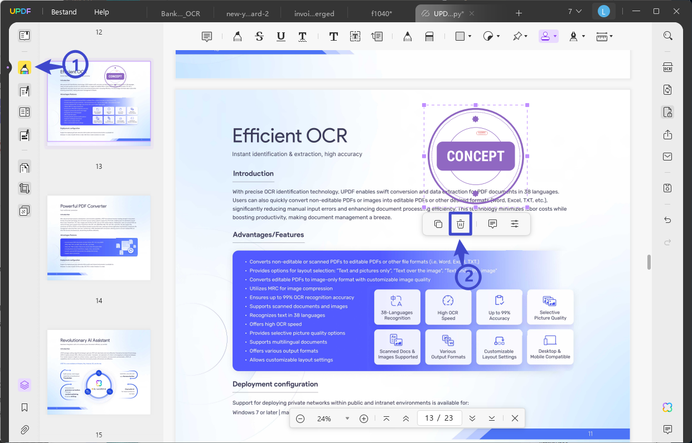
Task: Open the Bestand menu
Action: 64,12
